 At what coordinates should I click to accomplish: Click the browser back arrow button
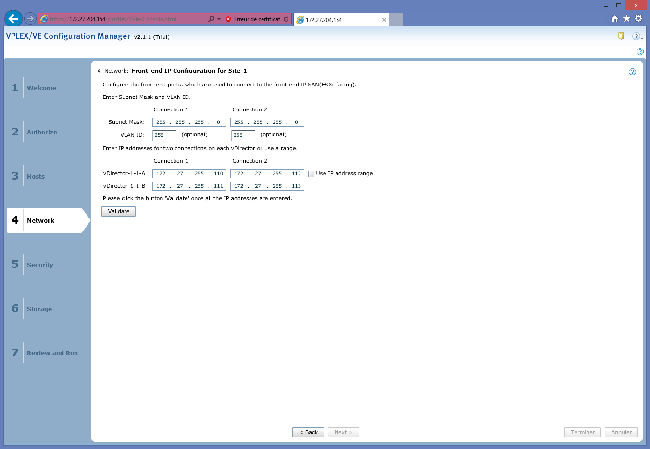coord(13,19)
